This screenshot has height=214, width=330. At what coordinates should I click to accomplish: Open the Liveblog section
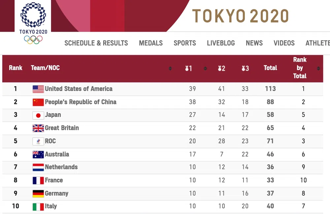221,43
